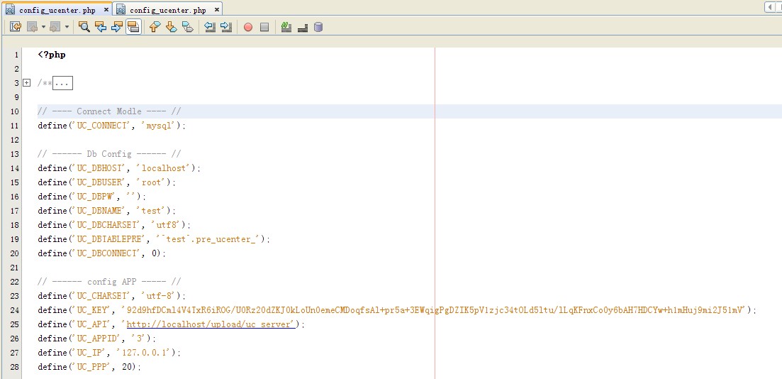The width and height of the screenshot is (782, 379).
Task: Click the '<?php' opening tag
Action: tap(52, 55)
